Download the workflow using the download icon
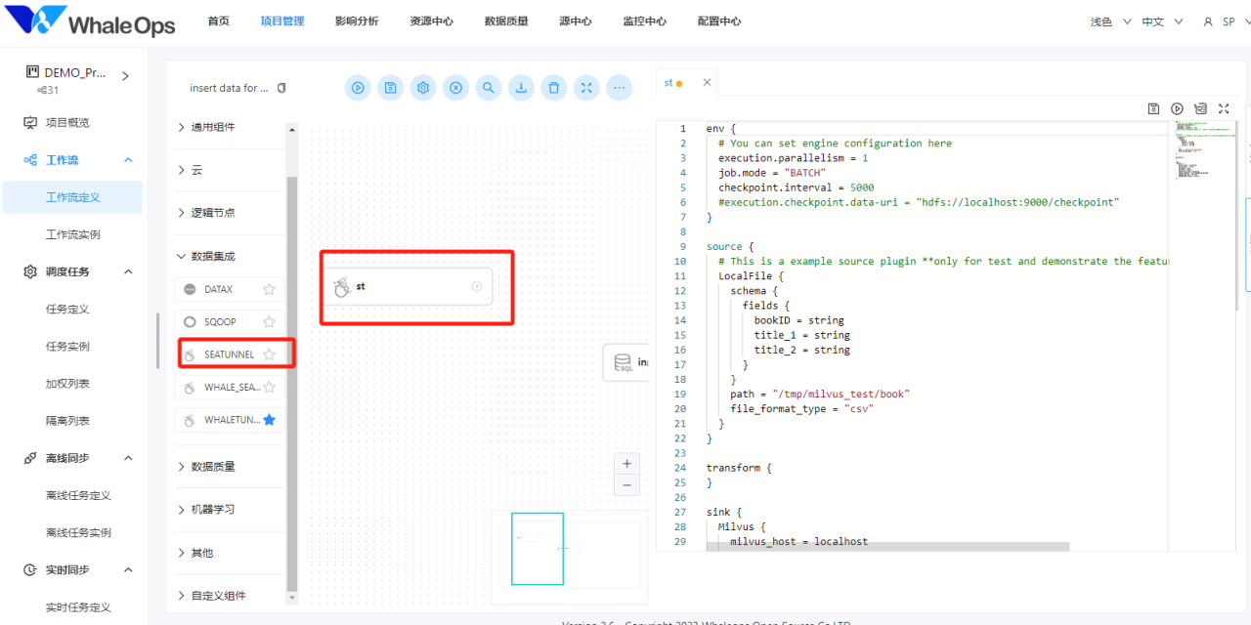 pyautogui.click(x=521, y=88)
